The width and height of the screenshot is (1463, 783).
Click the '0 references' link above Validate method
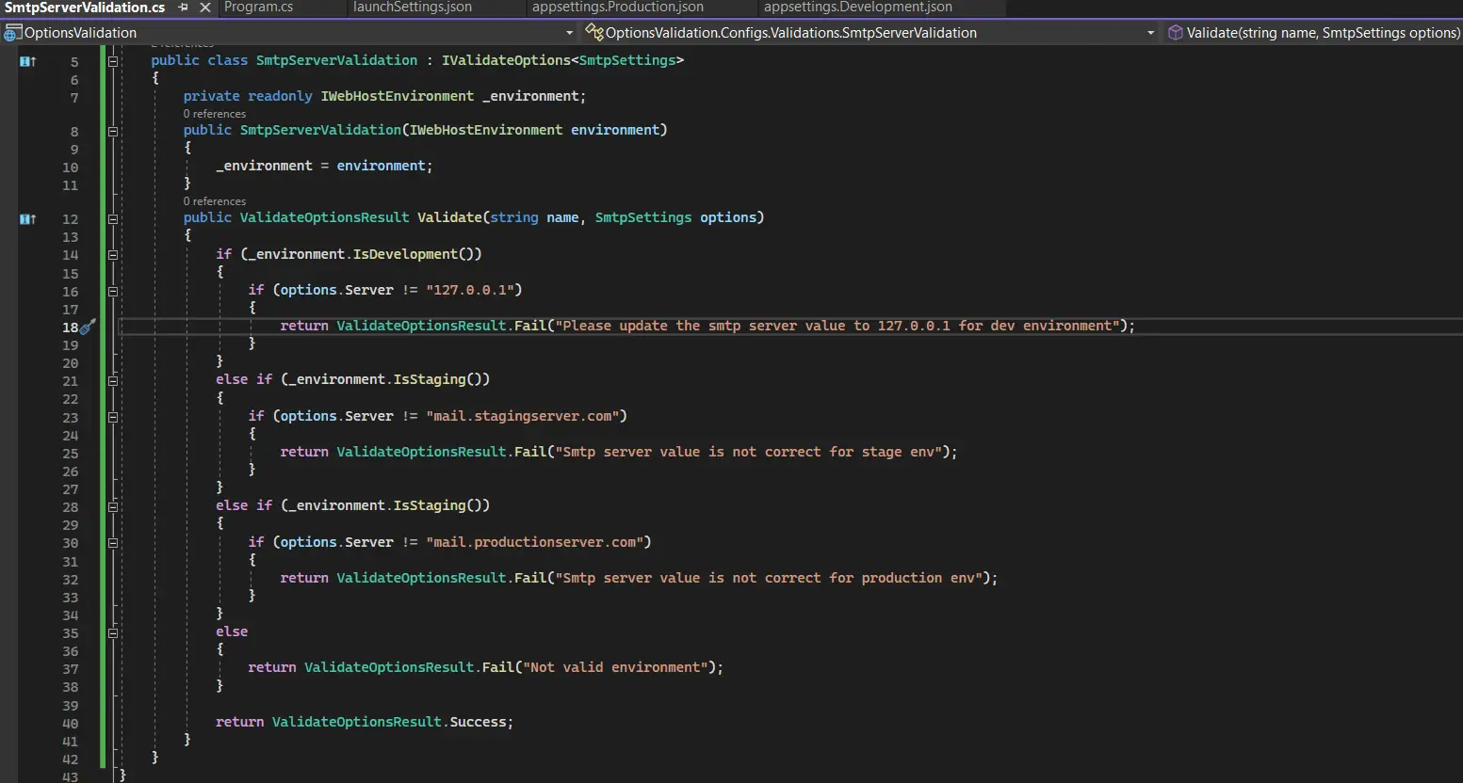pyautogui.click(x=215, y=201)
